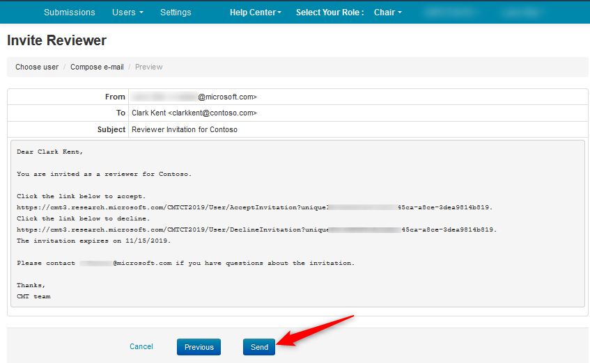Click the Cancel link

pyautogui.click(x=141, y=346)
